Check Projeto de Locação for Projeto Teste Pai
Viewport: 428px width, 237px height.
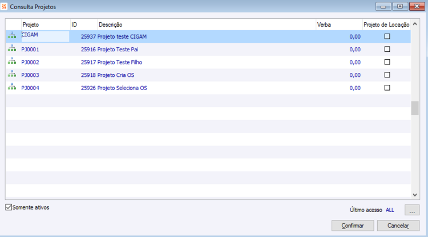pos(387,49)
